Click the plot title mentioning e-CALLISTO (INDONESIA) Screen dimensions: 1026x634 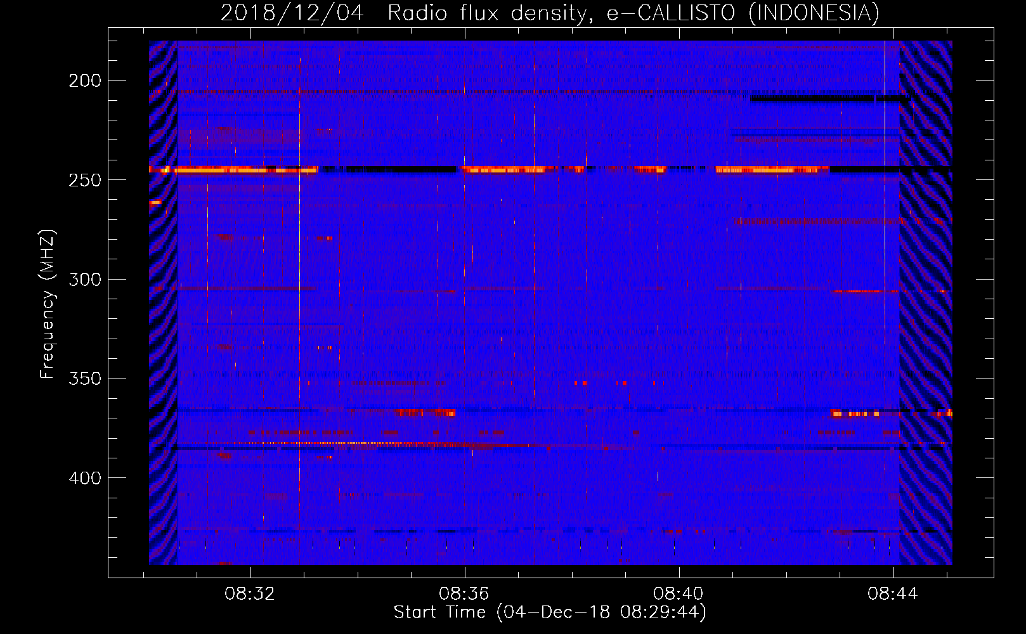(x=550, y=13)
